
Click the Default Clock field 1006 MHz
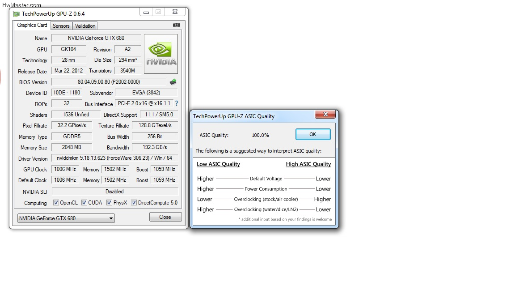click(65, 180)
